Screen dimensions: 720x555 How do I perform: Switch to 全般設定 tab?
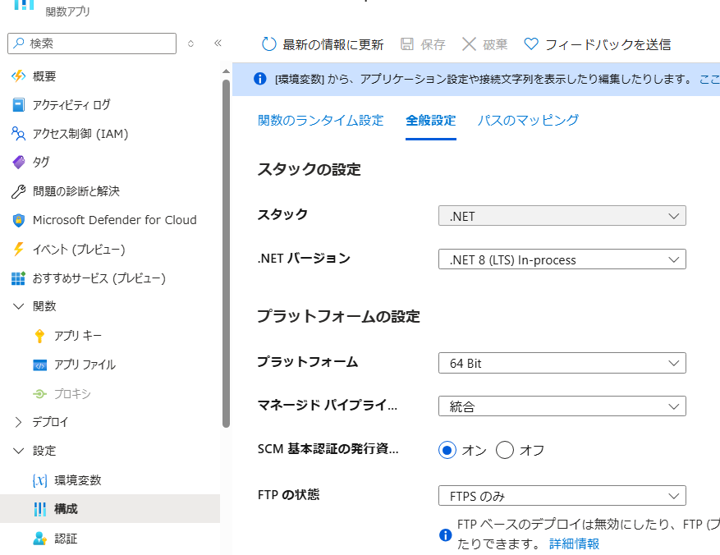pyautogui.click(x=431, y=120)
